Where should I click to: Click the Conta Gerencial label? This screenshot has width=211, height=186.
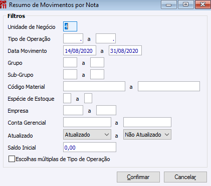point(27,123)
